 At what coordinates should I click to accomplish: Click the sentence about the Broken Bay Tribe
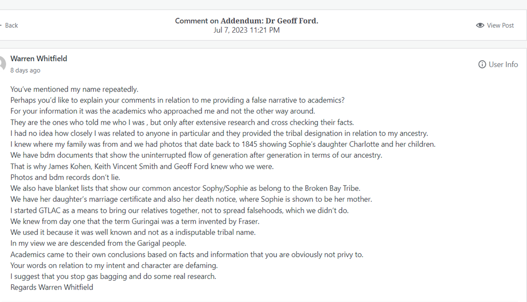(185, 188)
